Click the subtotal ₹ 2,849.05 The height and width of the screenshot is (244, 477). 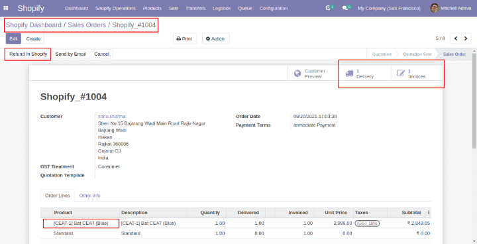click(x=418, y=223)
